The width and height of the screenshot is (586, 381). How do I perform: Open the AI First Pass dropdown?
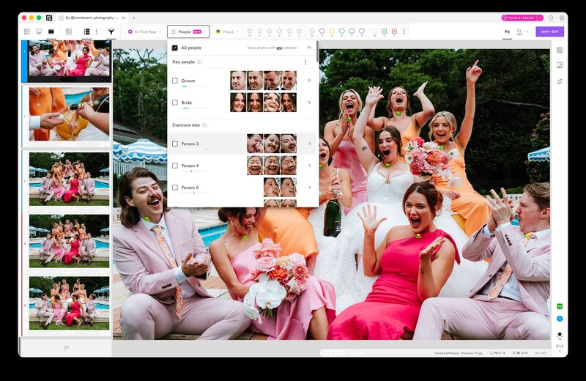[144, 32]
